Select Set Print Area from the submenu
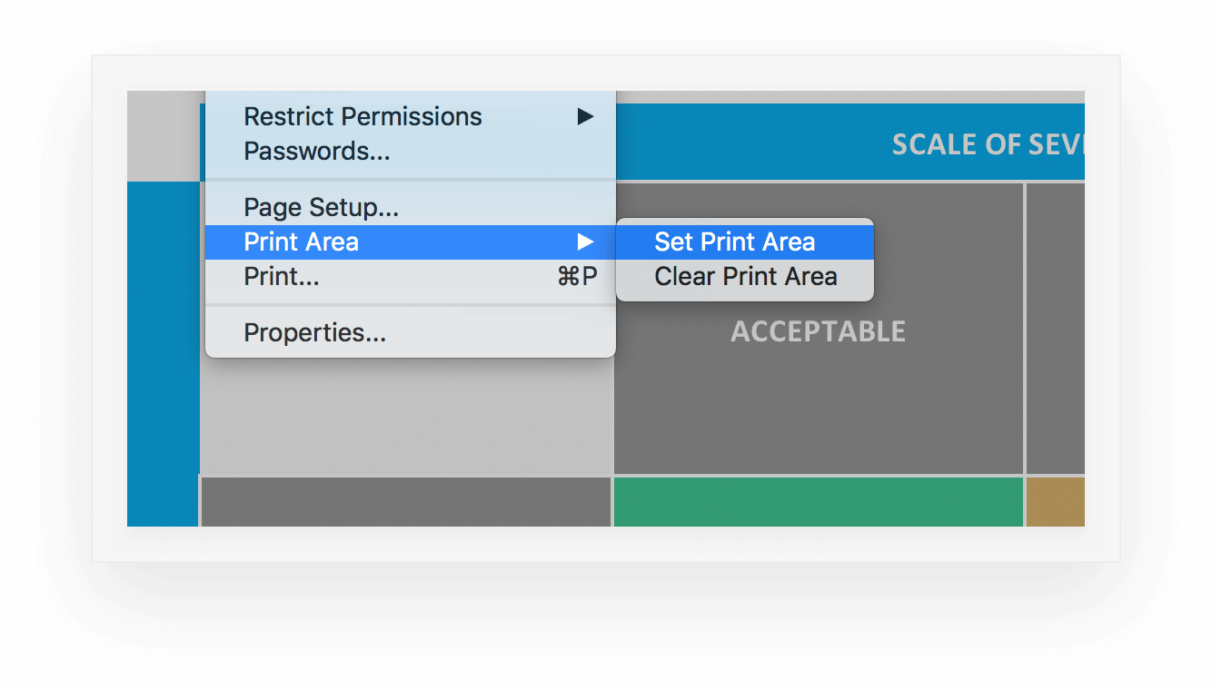Image resolution: width=1212 pixels, height=690 pixels. click(733, 241)
